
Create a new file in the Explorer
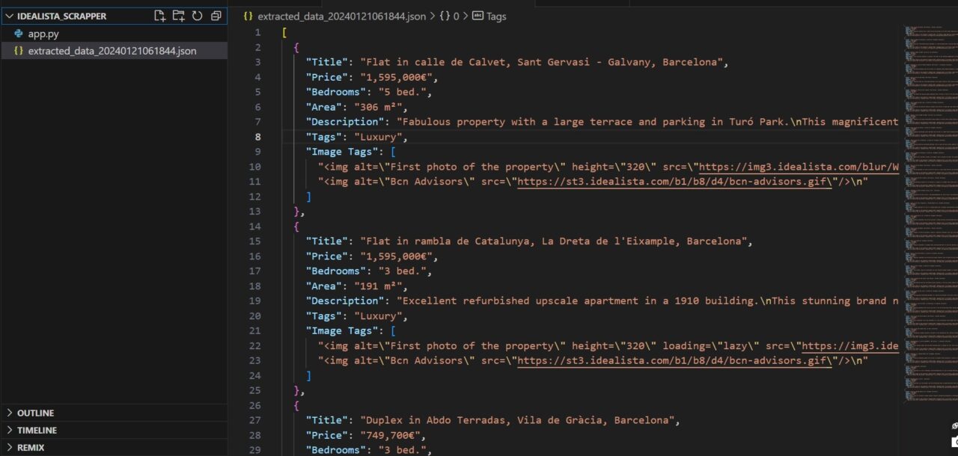[159, 16]
